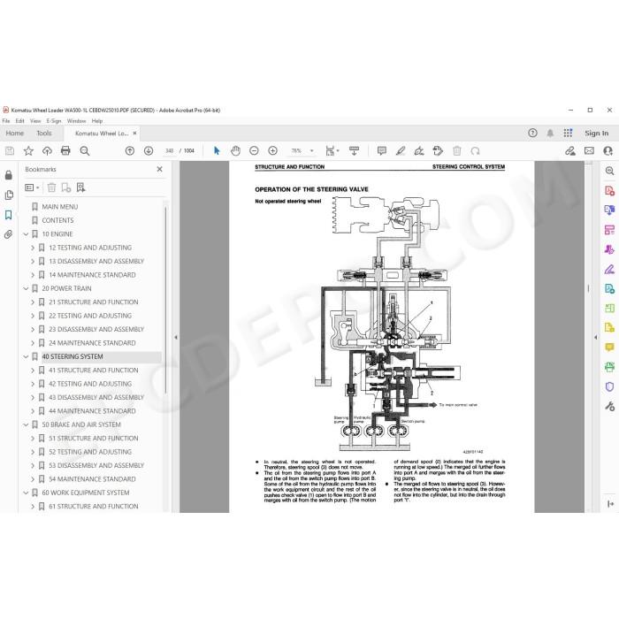Open bookmark options dropdown menu

(x=32, y=187)
